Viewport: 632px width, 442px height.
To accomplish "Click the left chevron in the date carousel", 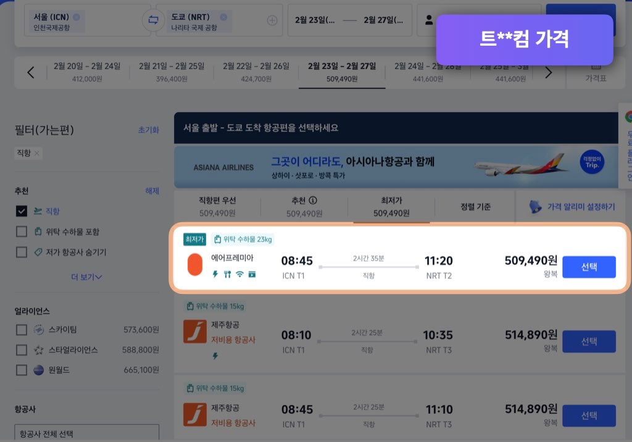I will pyautogui.click(x=31, y=72).
